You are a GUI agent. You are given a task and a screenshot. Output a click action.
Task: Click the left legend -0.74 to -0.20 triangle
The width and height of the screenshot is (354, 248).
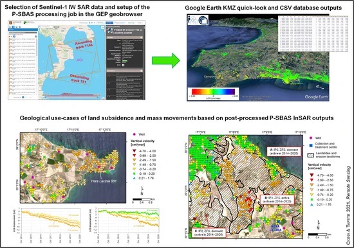[134, 169]
